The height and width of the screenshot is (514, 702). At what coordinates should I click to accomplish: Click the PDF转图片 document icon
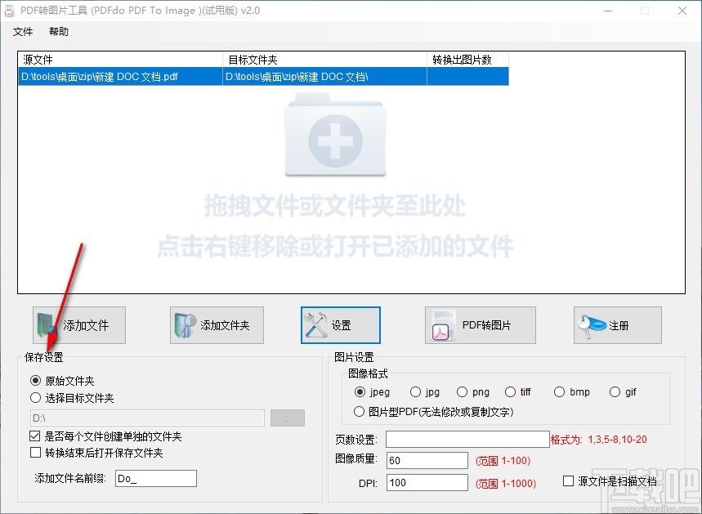pyautogui.click(x=444, y=325)
